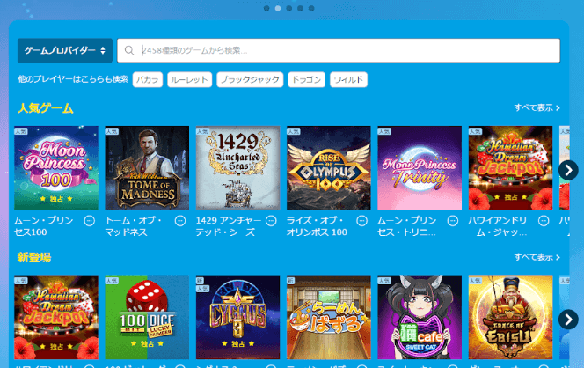Open Tome of Madness game thumbnail
Screen dimensions: 584x368
click(147, 168)
